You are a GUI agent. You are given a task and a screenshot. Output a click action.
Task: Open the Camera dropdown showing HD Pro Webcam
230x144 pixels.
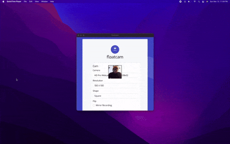(x=115, y=75)
